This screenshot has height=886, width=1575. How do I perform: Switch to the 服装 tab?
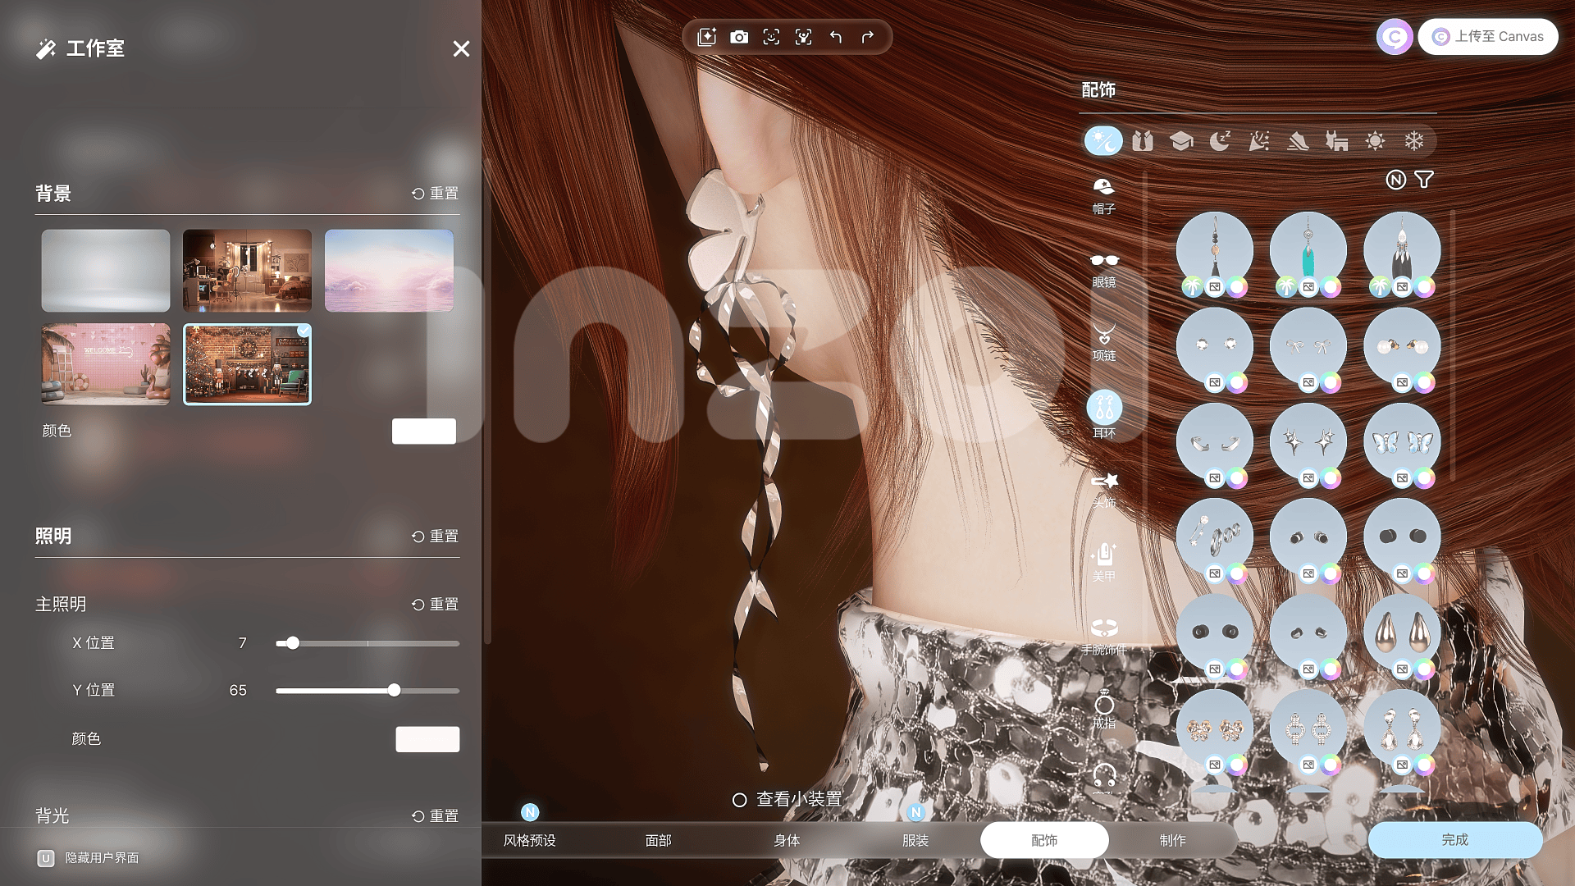[915, 840]
